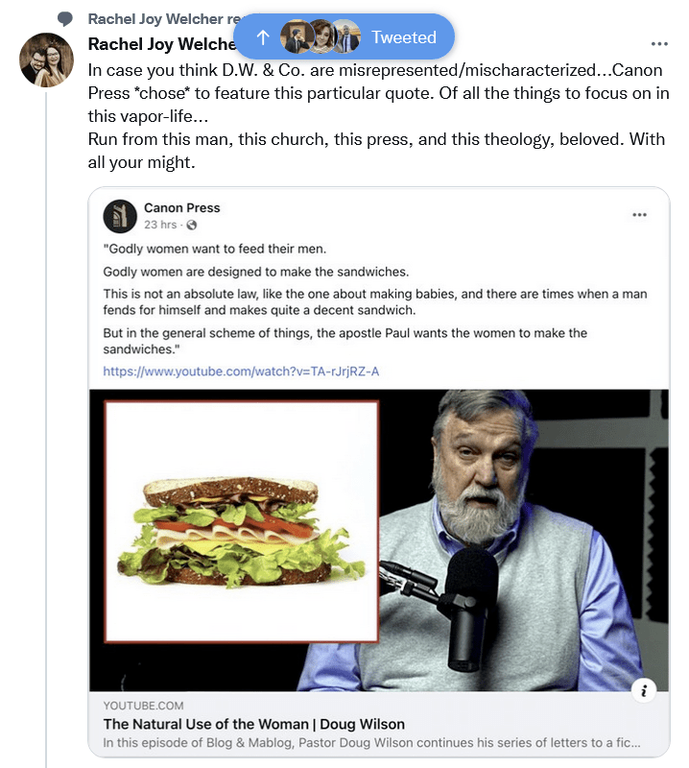
Task: Click the info icon on the video preview
Action: pyautogui.click(x=644, y=689)
